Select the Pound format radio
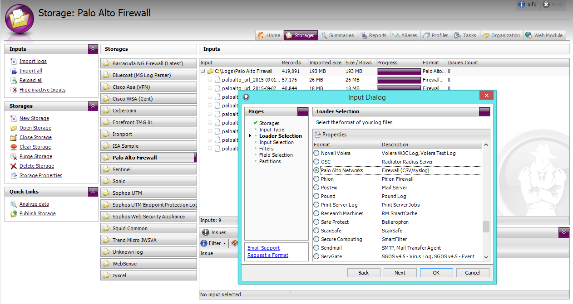The height and width of the screenshot is (304, 573). point(316,196)
